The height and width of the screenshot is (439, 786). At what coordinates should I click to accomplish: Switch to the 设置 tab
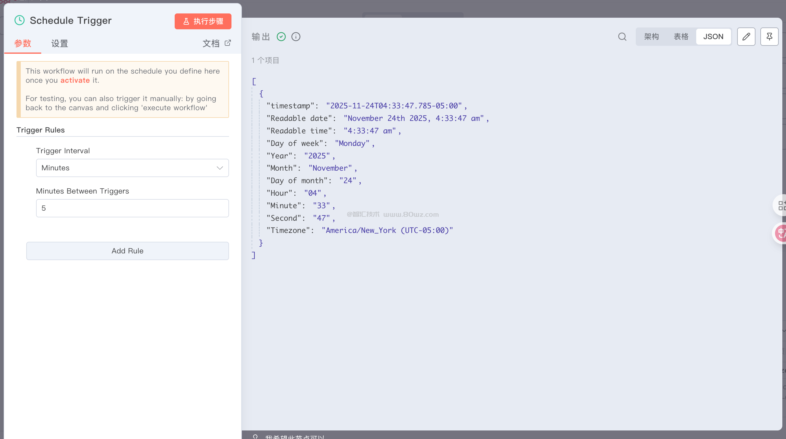click(60, 43)
